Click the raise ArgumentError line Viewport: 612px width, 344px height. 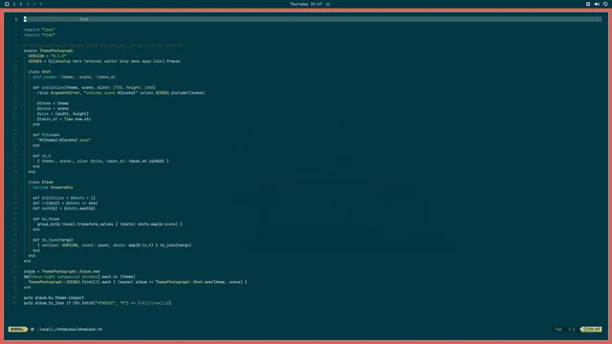click(x=121, y=93)
